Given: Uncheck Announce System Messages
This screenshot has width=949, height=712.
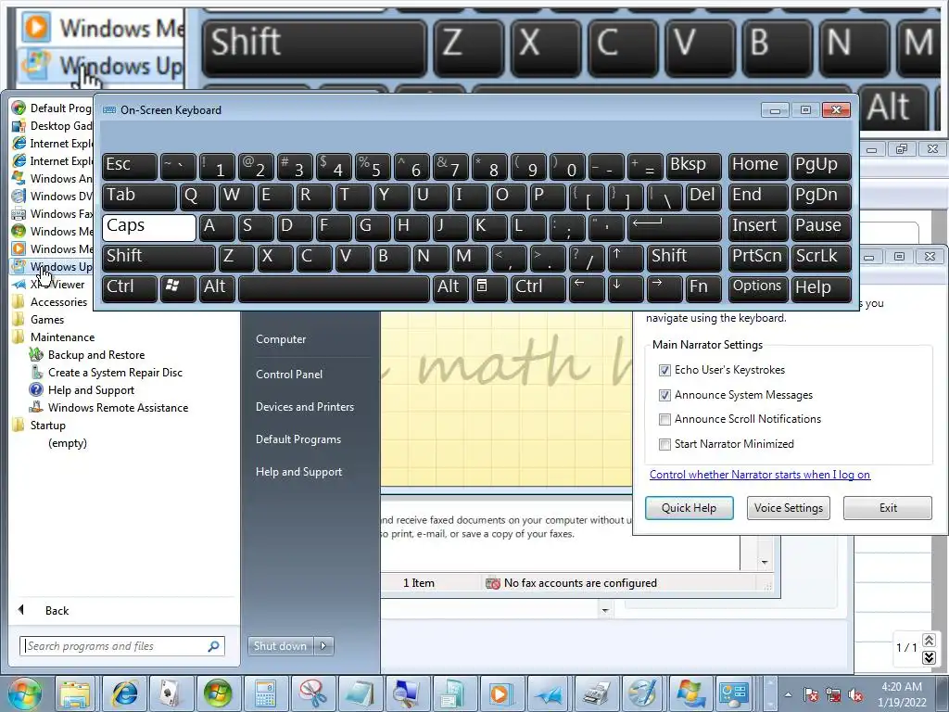Looking at the screenshot, I should pyautogui.click(x=664, y=395).
